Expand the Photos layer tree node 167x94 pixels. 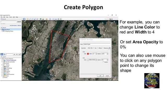[x=2, y=65]
